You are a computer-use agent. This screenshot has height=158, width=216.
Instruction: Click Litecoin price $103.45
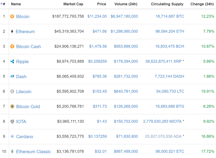coord(99,91)
